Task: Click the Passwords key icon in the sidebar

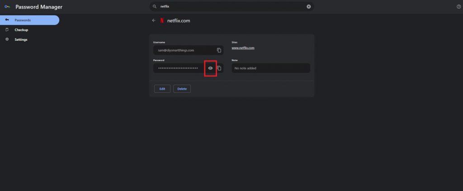Action: tap(7, 20)
